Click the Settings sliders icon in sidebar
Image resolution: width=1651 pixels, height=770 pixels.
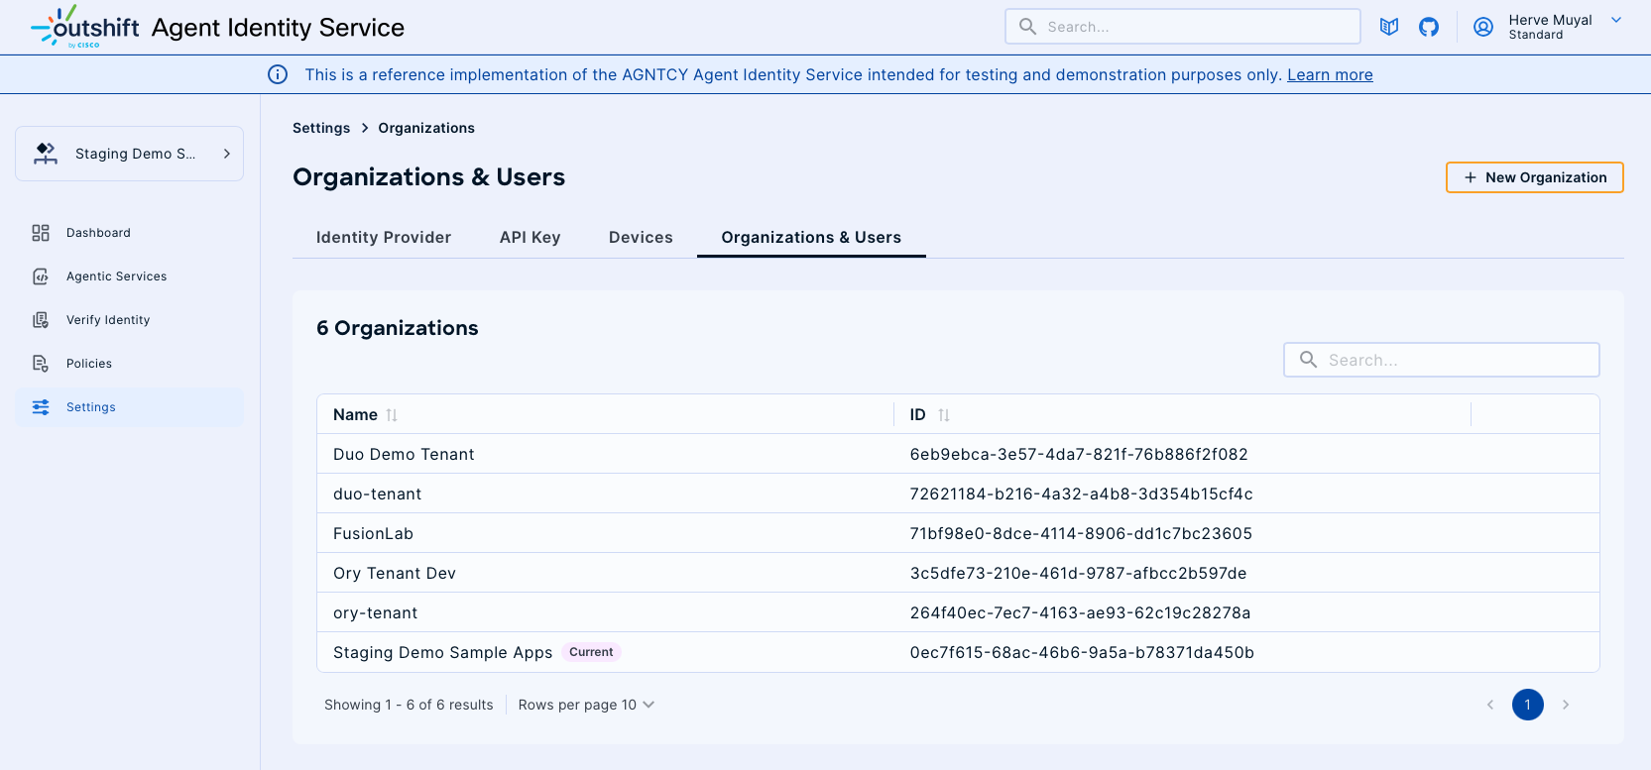click(41, 407)
